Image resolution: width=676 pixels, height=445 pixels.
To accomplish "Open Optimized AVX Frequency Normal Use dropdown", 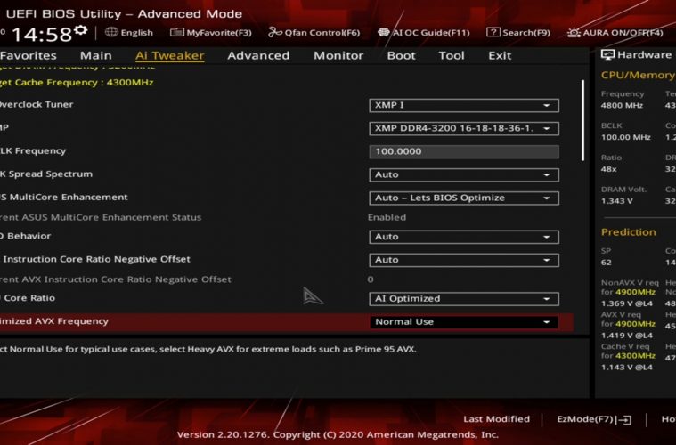I will [x=464, y=322].
